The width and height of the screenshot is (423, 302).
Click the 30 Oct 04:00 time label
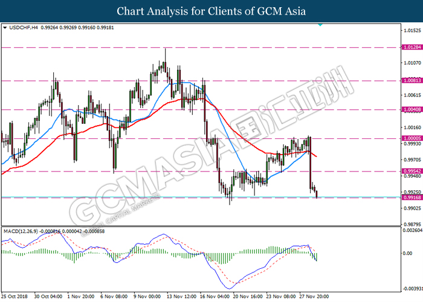tap(48, 297)
